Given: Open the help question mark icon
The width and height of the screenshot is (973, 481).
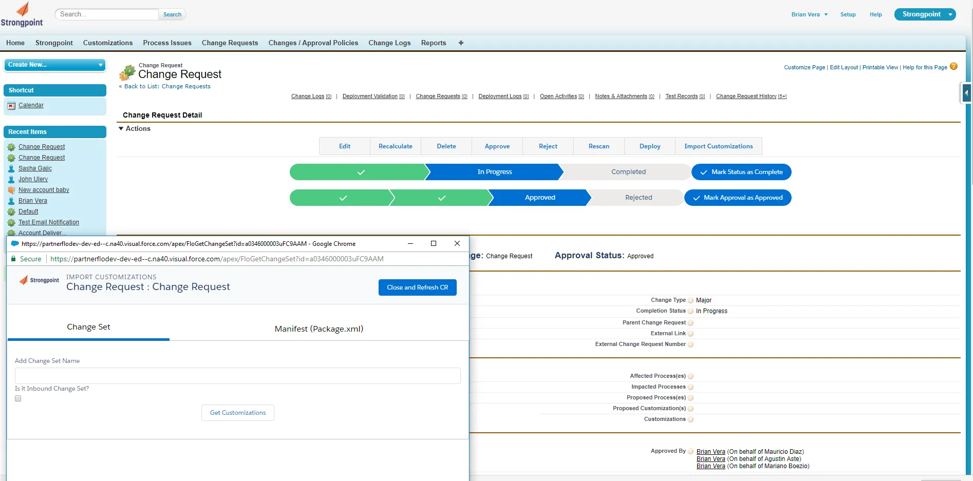Looking at the screenshot, I should tap(953, 66).
